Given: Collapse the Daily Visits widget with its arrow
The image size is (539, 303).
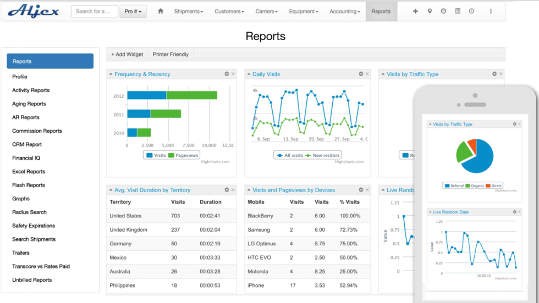Looking at the screenshot, I should pos(249,74).
